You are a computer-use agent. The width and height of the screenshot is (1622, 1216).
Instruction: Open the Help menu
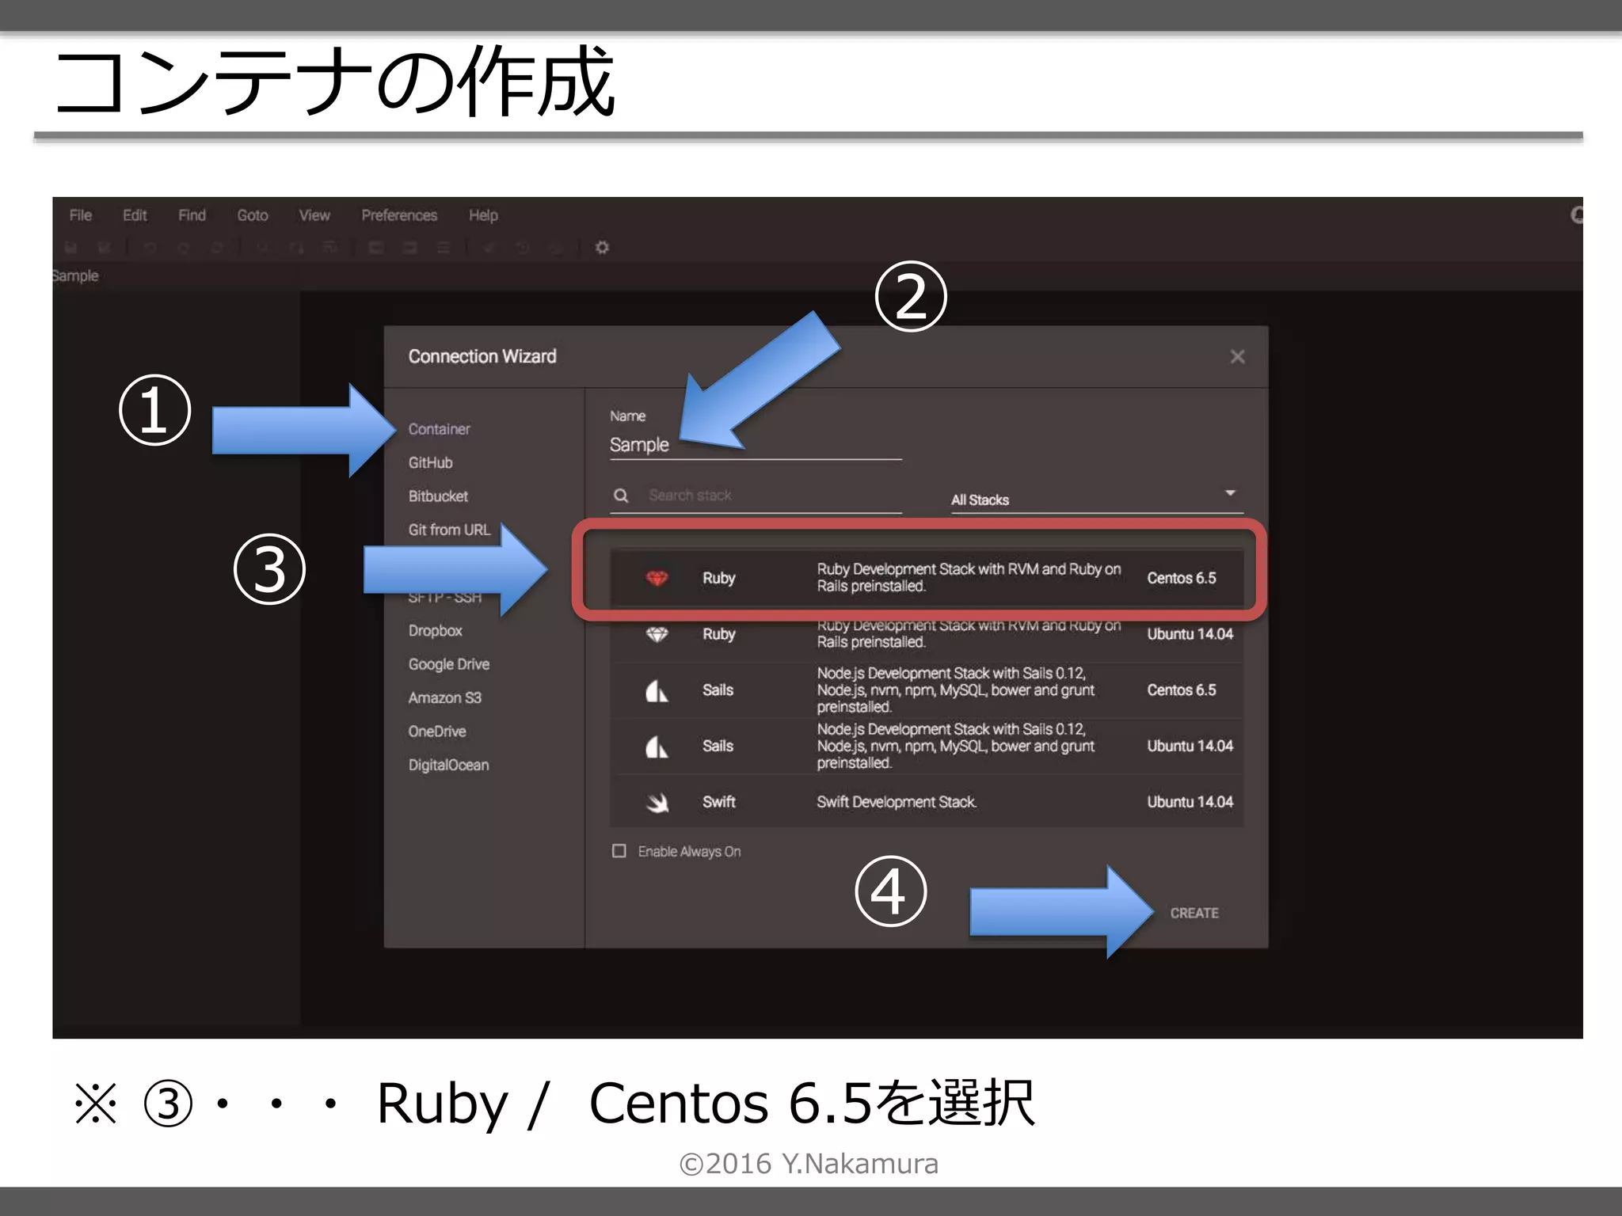point(483,215)
